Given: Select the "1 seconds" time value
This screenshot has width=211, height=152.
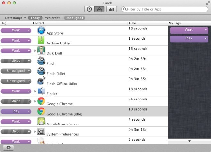Looking at the screenshot, I should click(x=137, y=38).
